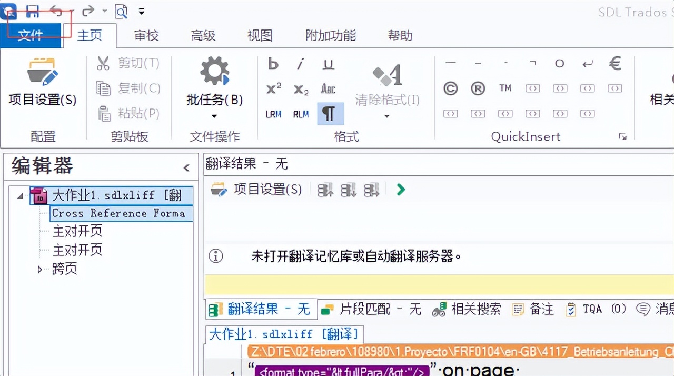Insert the TM trademark symbol
The height and width of the screenshot is (376, 674).
[x=505, y=88]
